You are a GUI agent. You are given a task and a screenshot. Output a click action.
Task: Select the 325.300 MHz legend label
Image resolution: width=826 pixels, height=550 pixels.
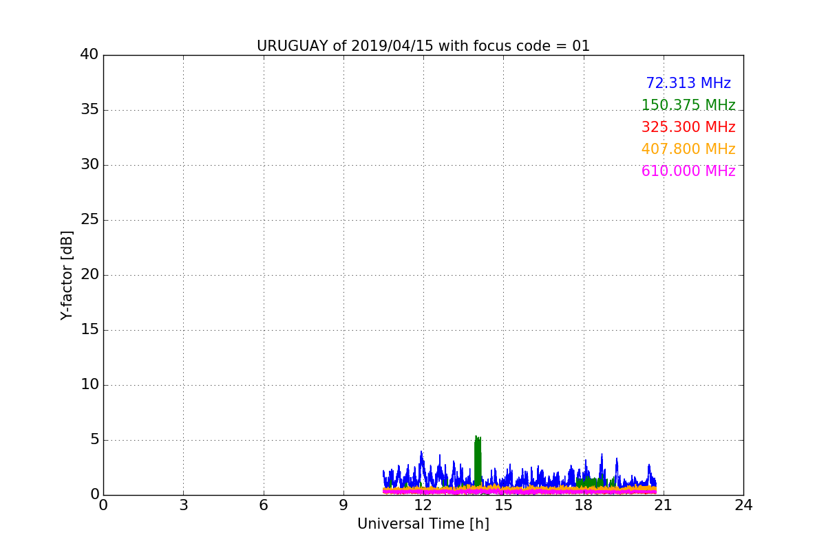(688, 127)
